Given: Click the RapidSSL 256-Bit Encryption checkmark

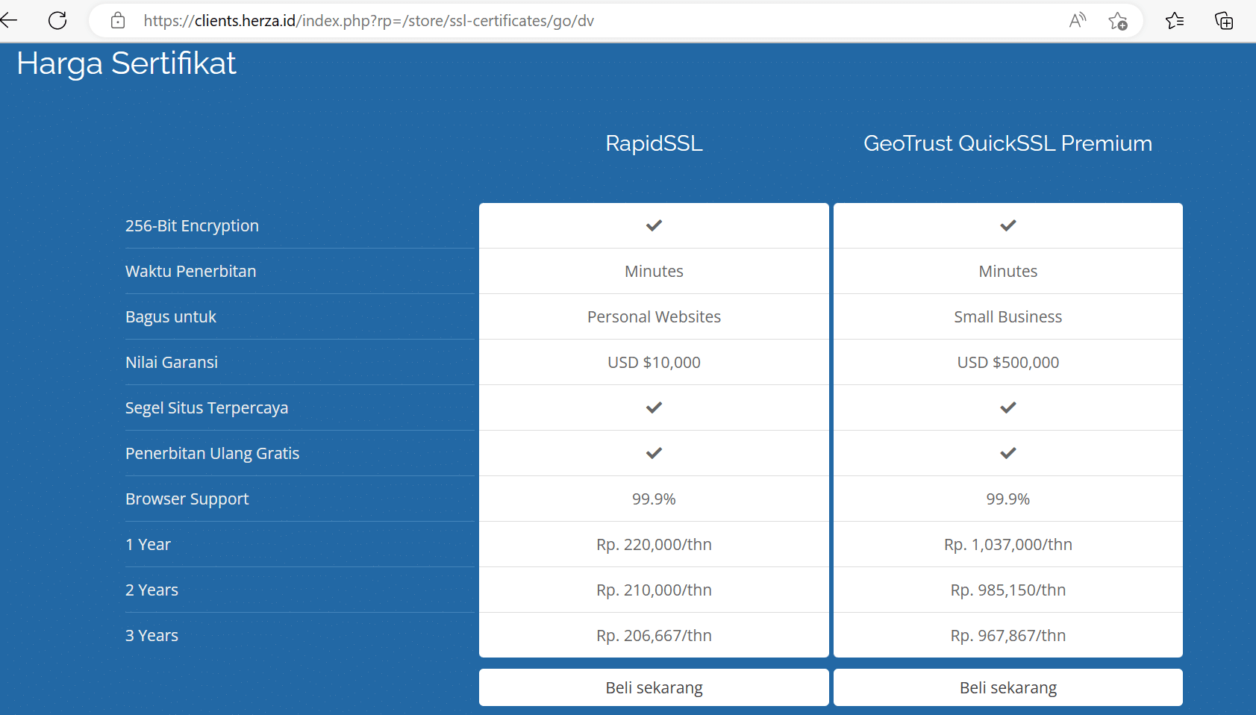Looking at the screenshot, I should coord(653,225).
